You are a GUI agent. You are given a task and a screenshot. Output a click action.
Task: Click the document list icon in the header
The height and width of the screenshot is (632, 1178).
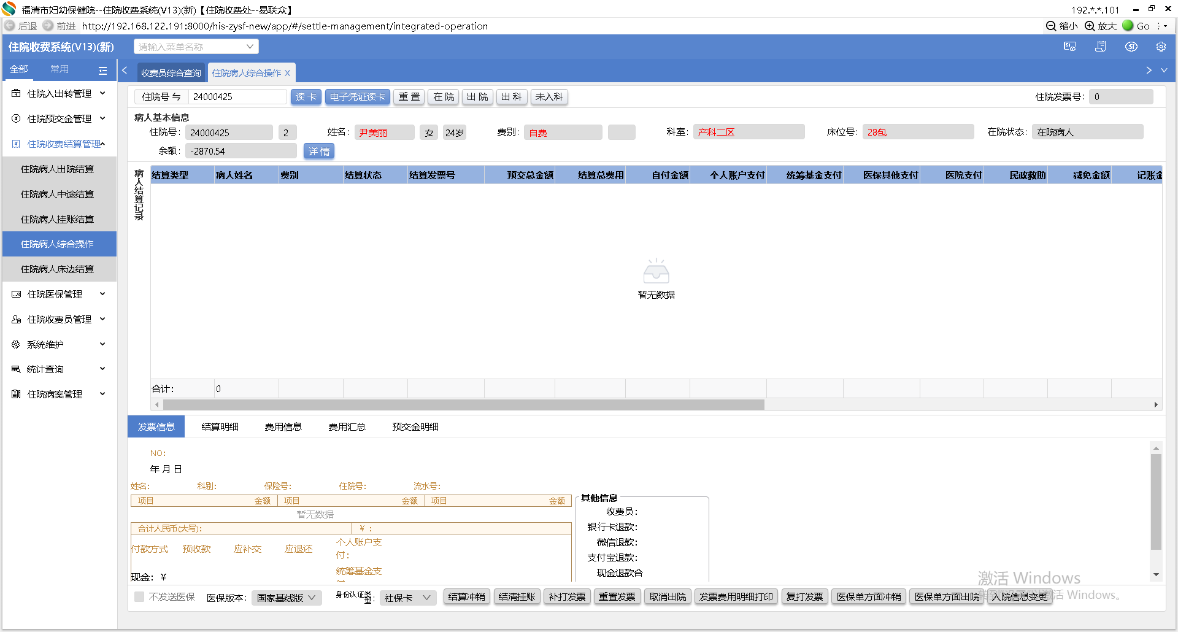click(x=1101, y=47)
